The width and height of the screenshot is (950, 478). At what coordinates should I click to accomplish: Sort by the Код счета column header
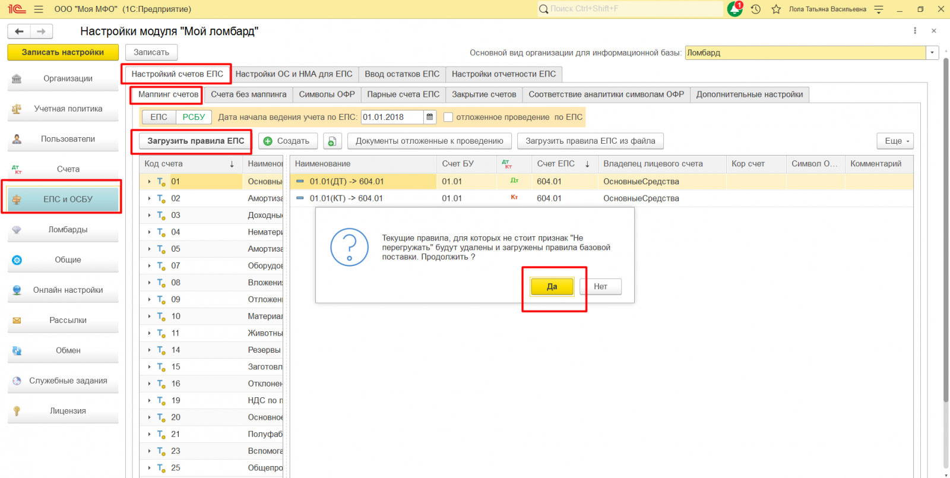(191, 164)
